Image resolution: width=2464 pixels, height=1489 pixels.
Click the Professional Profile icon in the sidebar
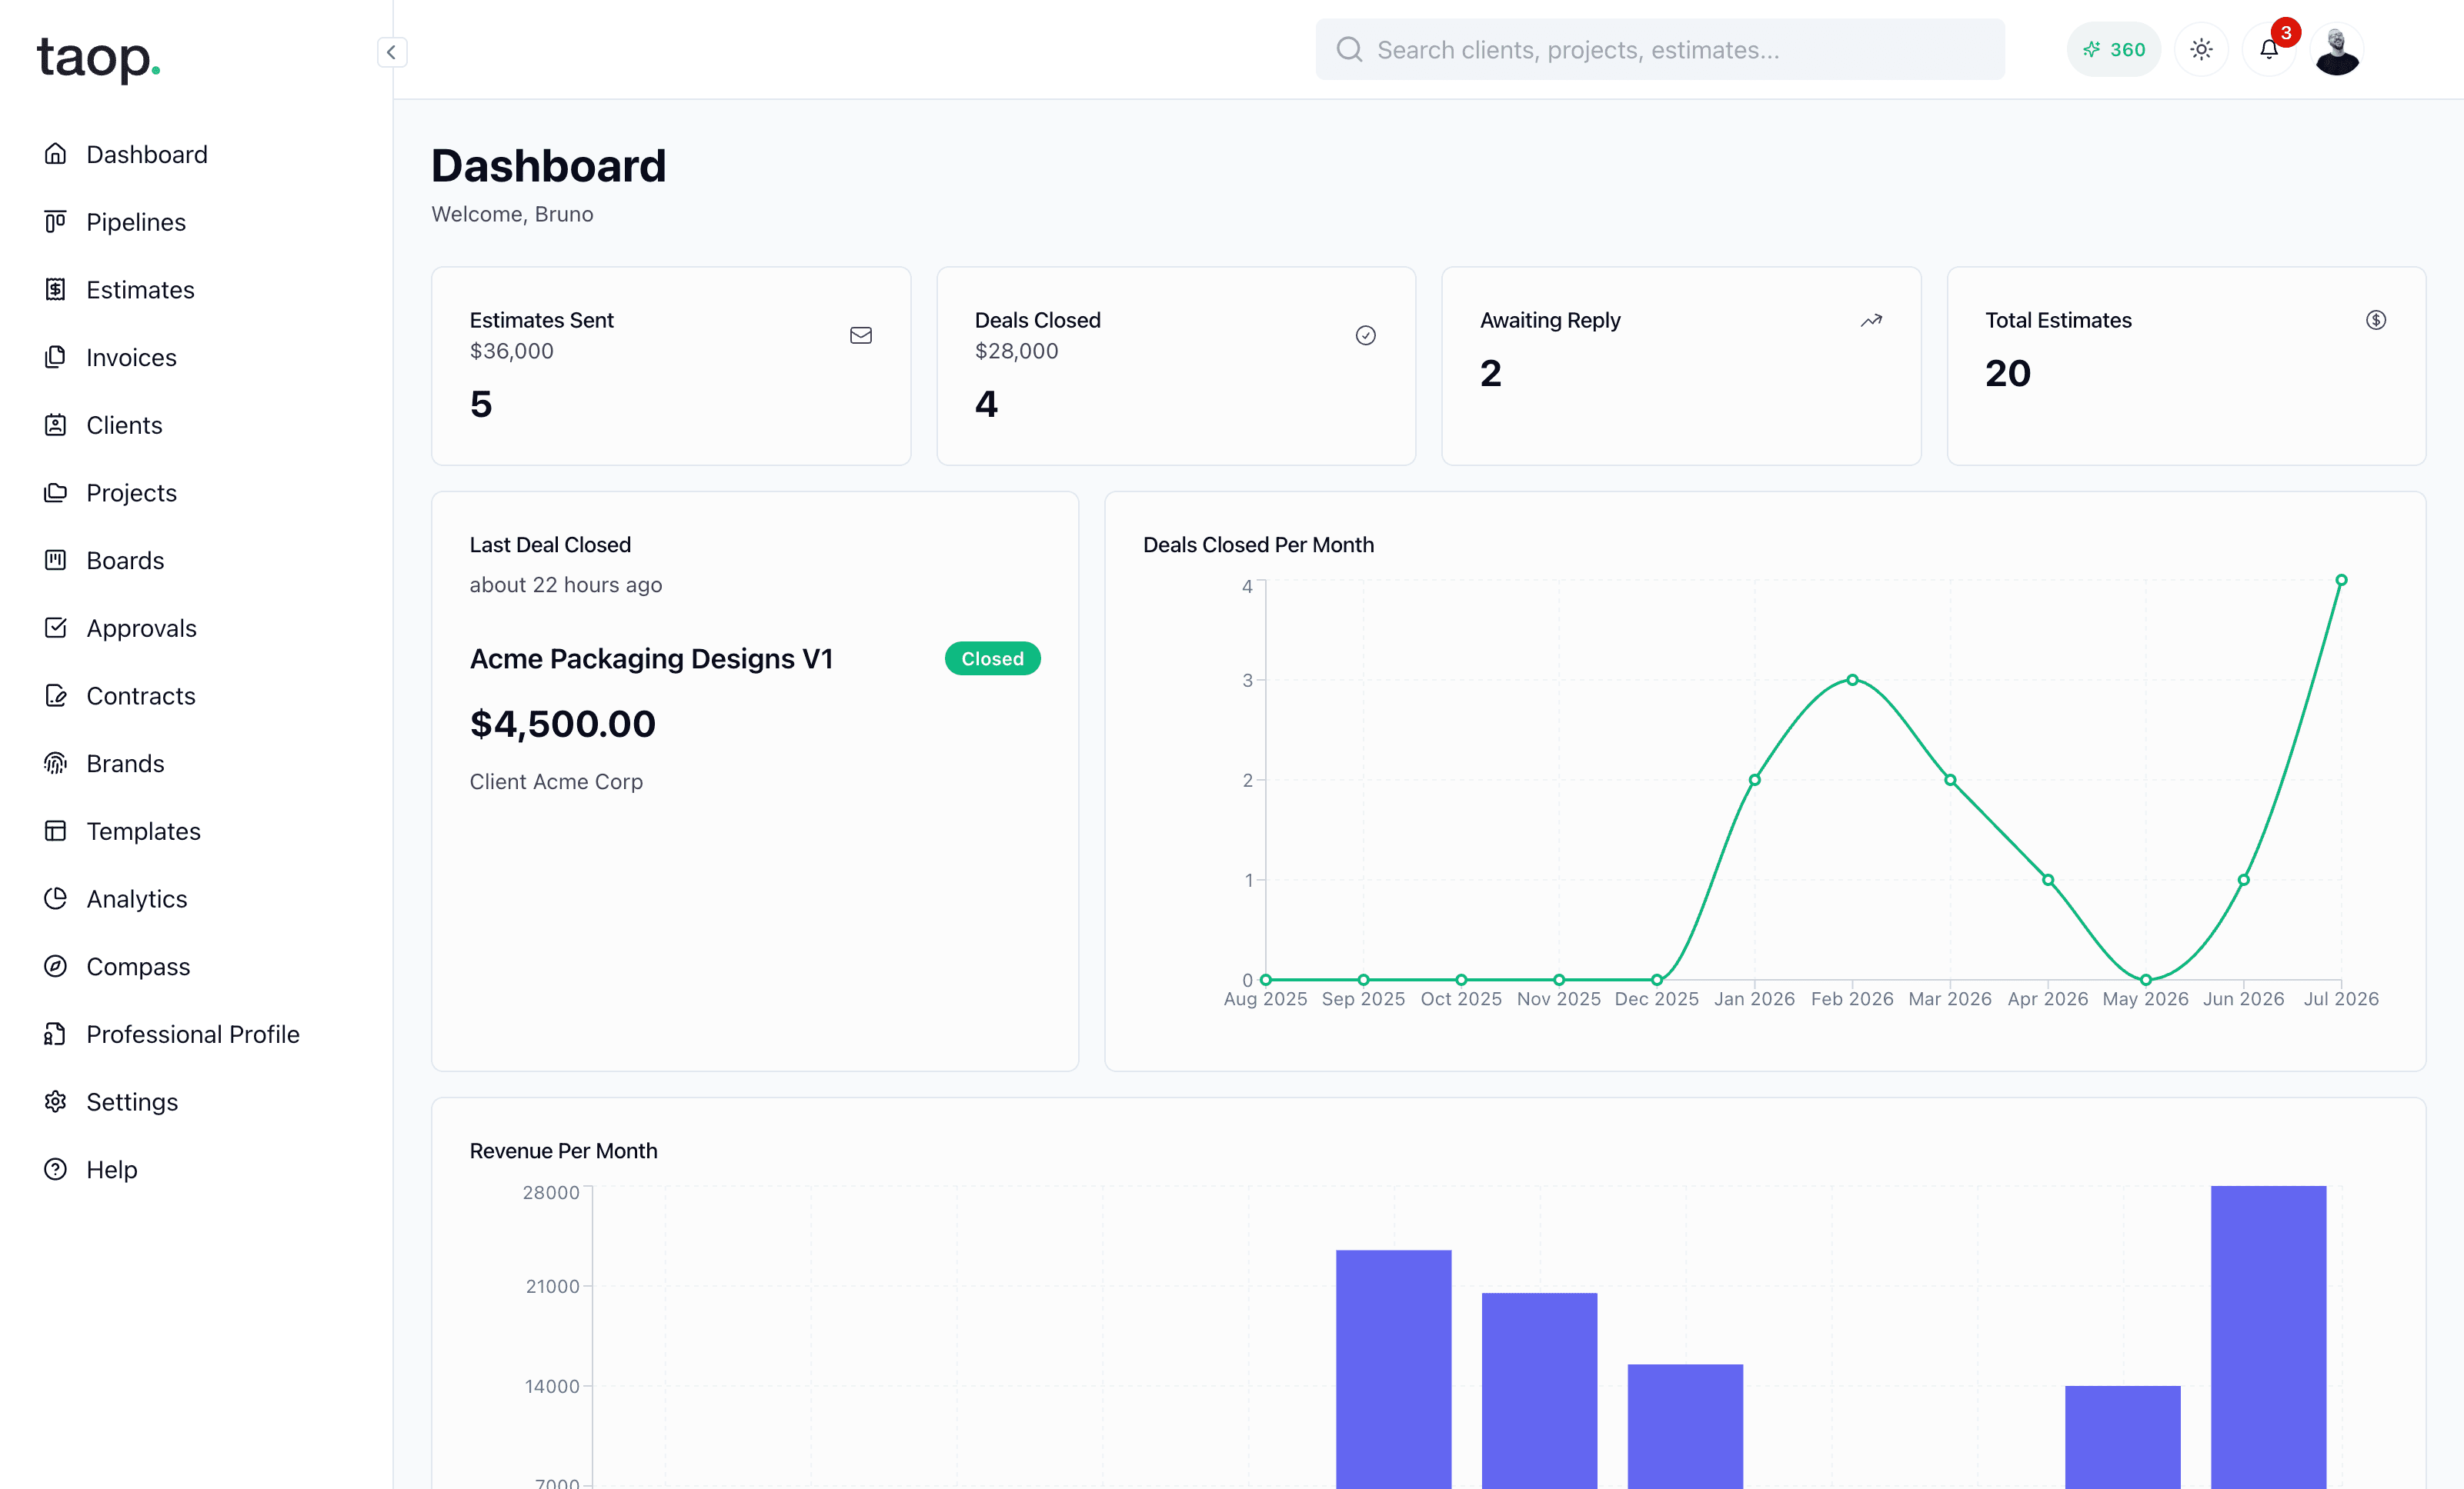(x=55, y=1034)
